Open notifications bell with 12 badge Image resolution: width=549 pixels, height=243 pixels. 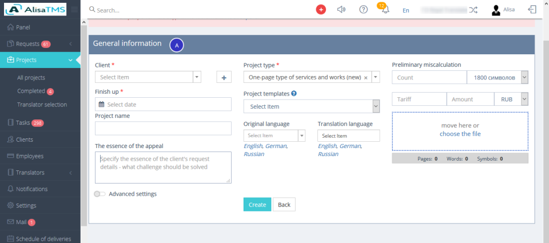(384, 9)
